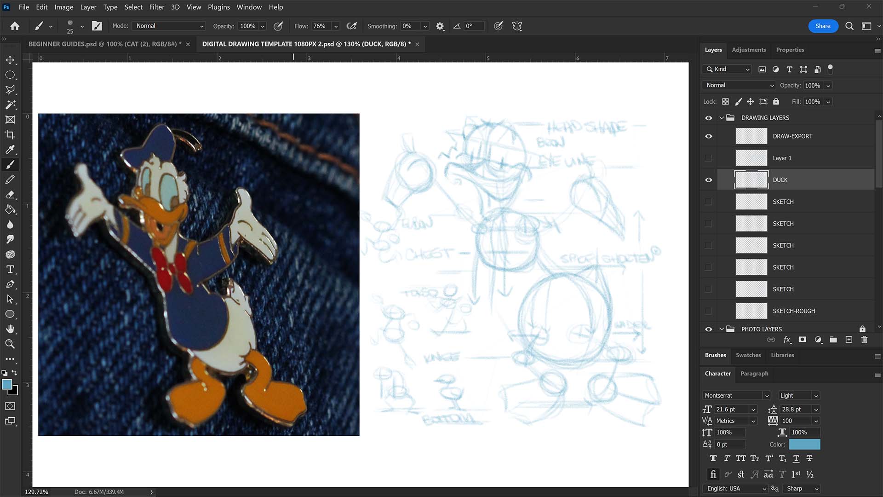The width and height of the screenshot is (883, 497).
Task: Toggle pressure for size button
Action: point(499,26)
